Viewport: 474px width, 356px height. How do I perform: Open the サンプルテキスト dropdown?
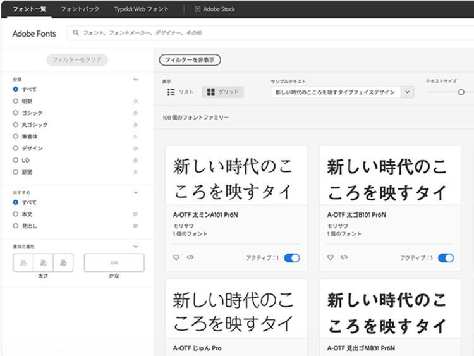408,92
